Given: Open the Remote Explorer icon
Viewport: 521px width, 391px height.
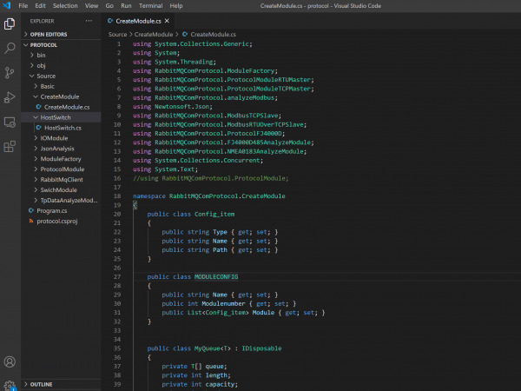Looking at the screenshot, I should [x=10, y=123].
